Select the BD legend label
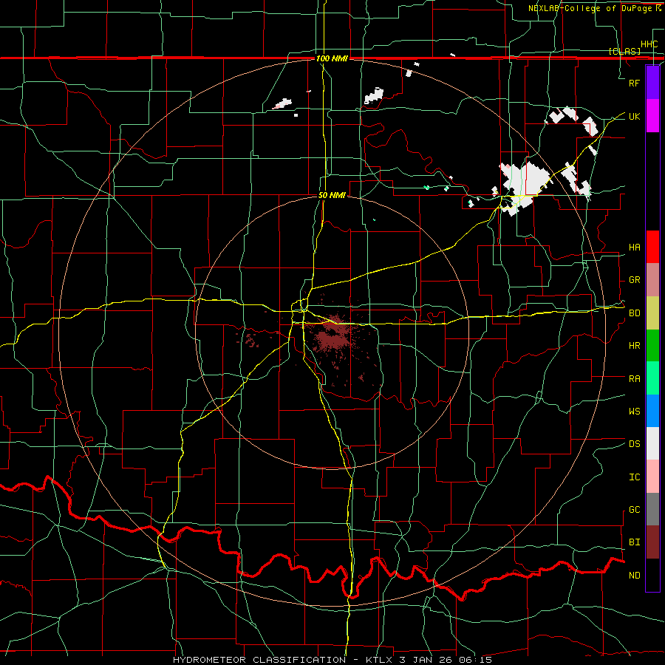The image size is (665, 665). (x=635, y=313)
